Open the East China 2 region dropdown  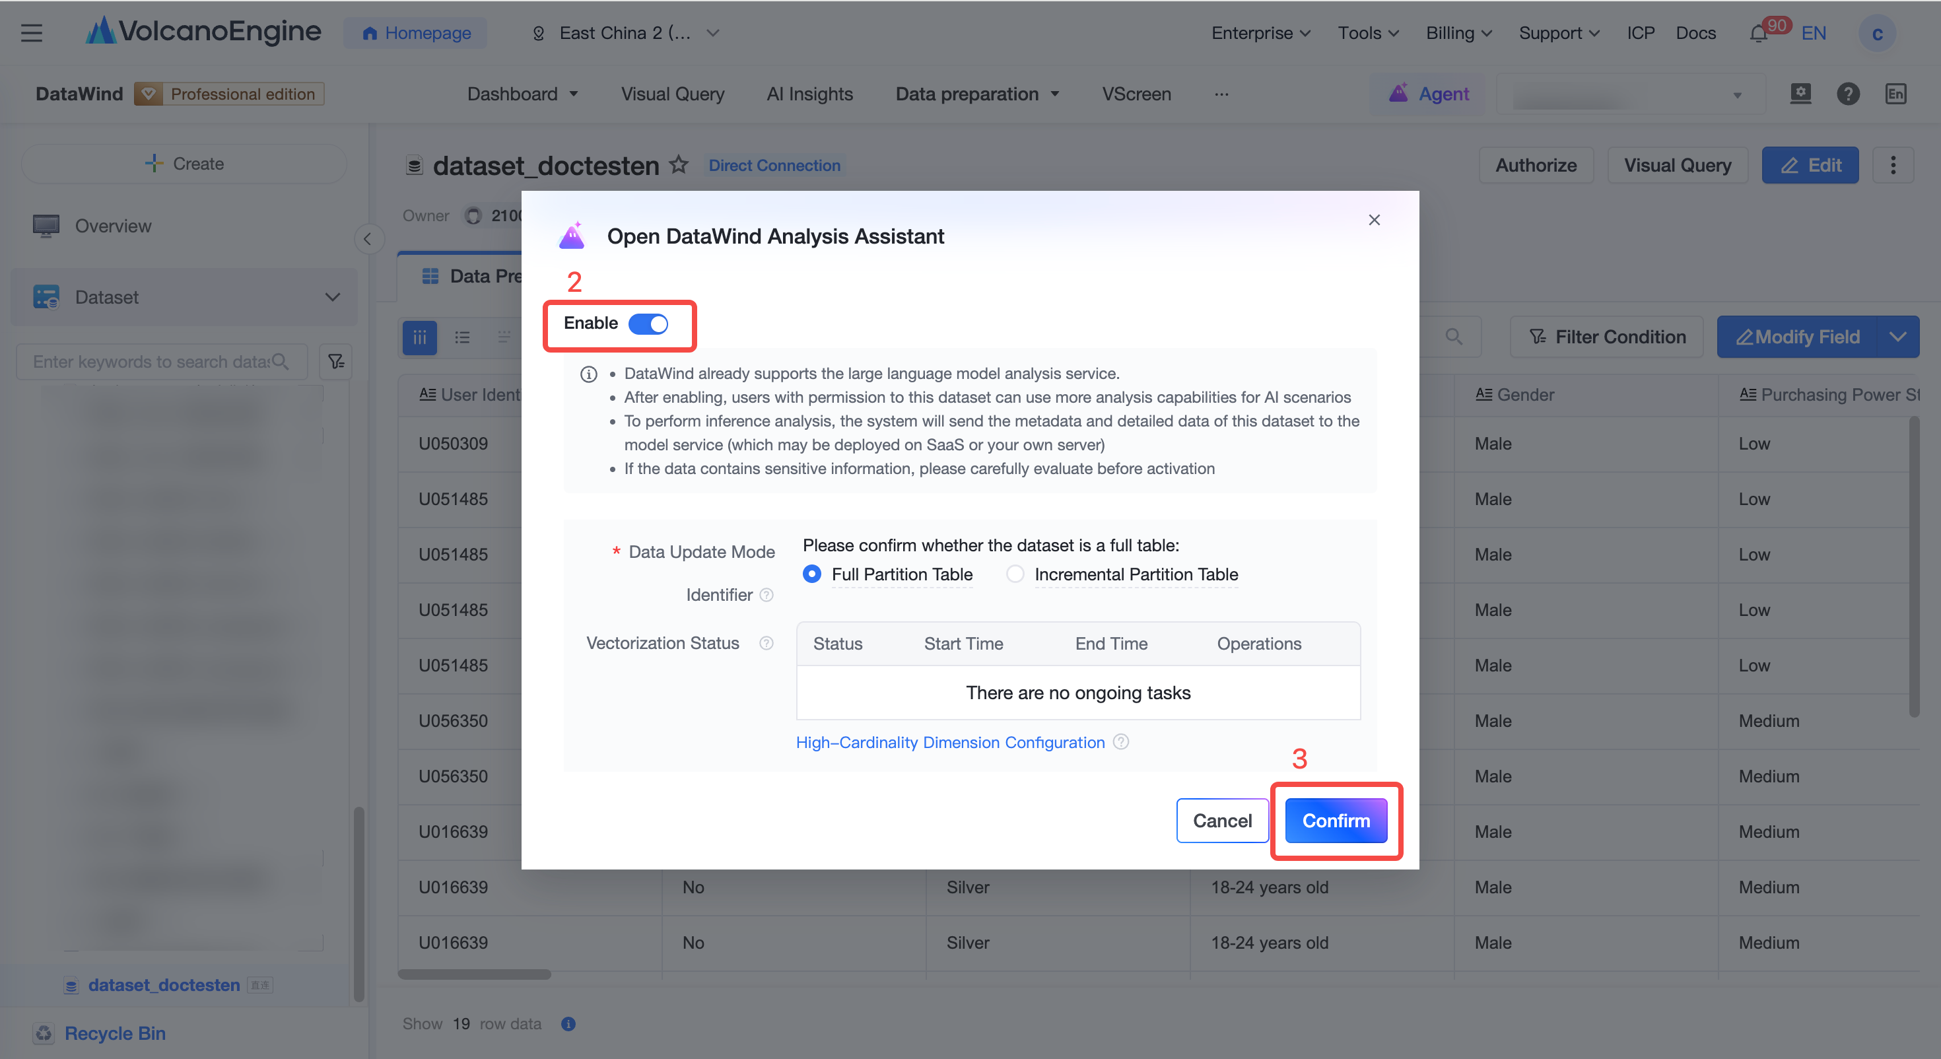click(625, 33)
